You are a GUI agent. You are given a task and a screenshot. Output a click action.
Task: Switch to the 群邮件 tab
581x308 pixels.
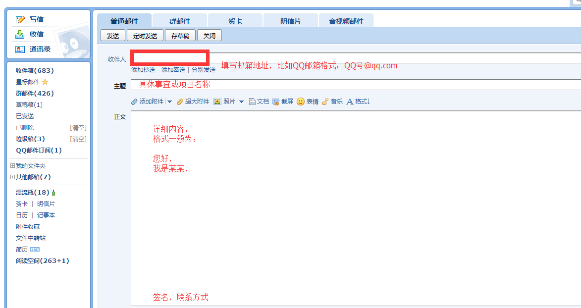pyautogui.click(x=180, y=21)
